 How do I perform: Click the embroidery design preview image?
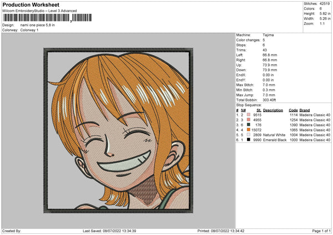click(118, 131)
